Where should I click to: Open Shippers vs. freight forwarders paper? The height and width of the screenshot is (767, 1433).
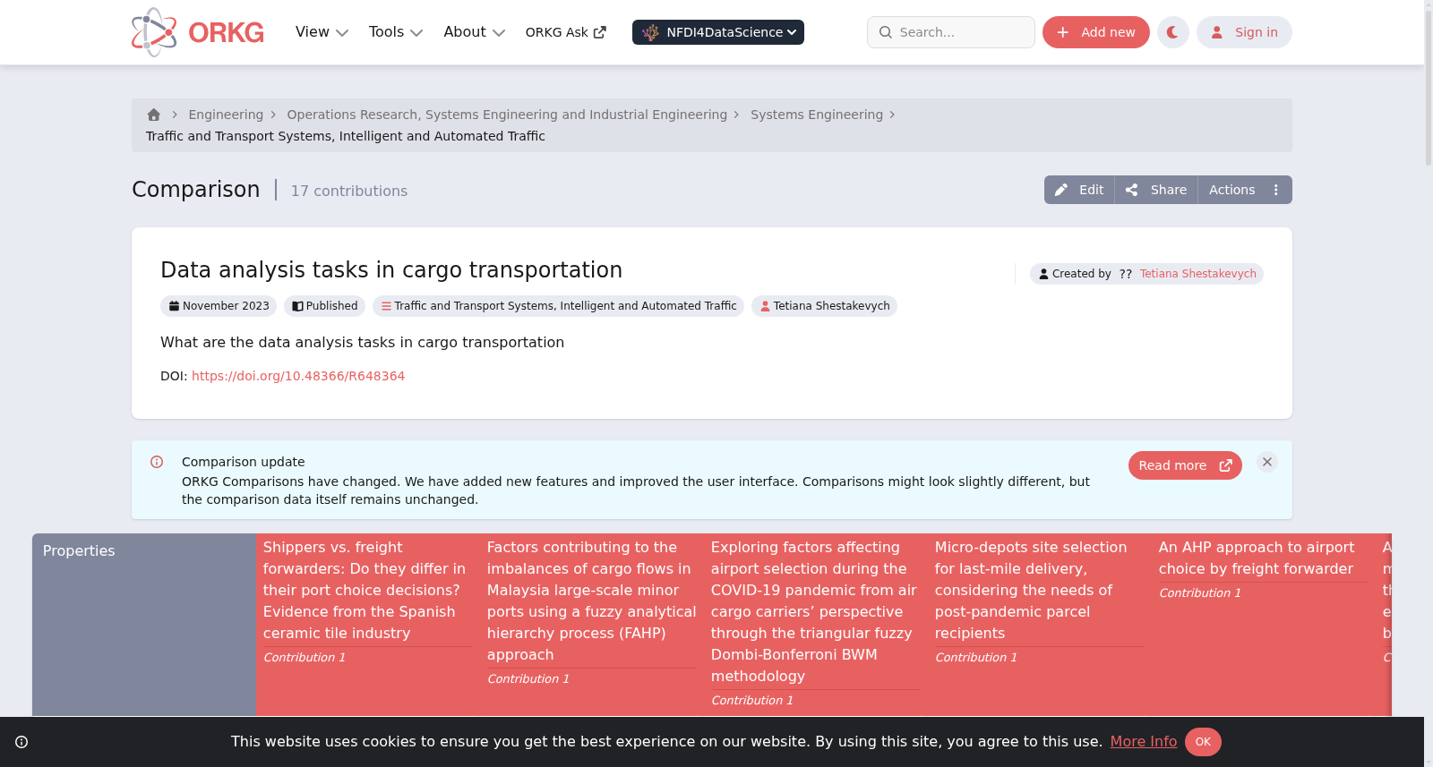(x=365, y=590)
